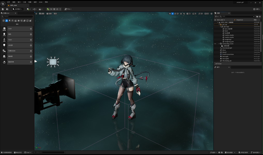The image size is (263, 155).
Task: Click the 角色 character item
Action: 17,34
